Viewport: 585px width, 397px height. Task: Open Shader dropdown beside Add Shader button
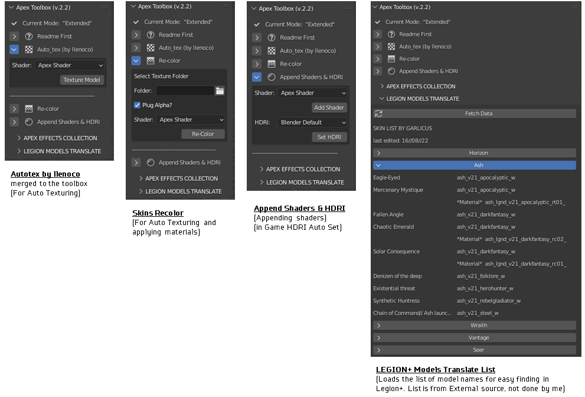[313, 93]
